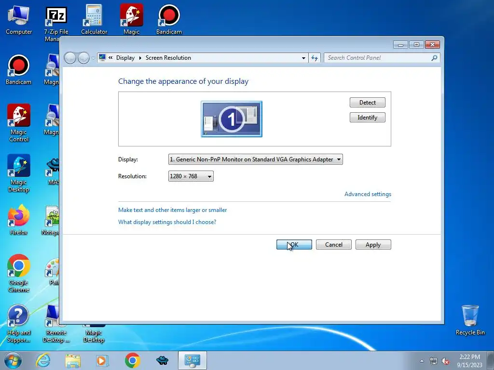Open 7-Zip File Manager shortcut
The height and width of the screenshot is (370, 494).
click(x=56, y=23)
